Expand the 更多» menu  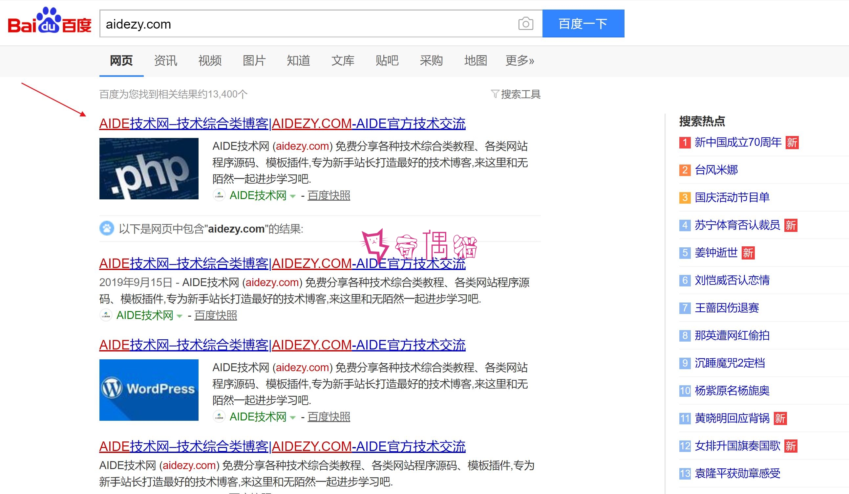pyautogui.click(x=520, y=61)
